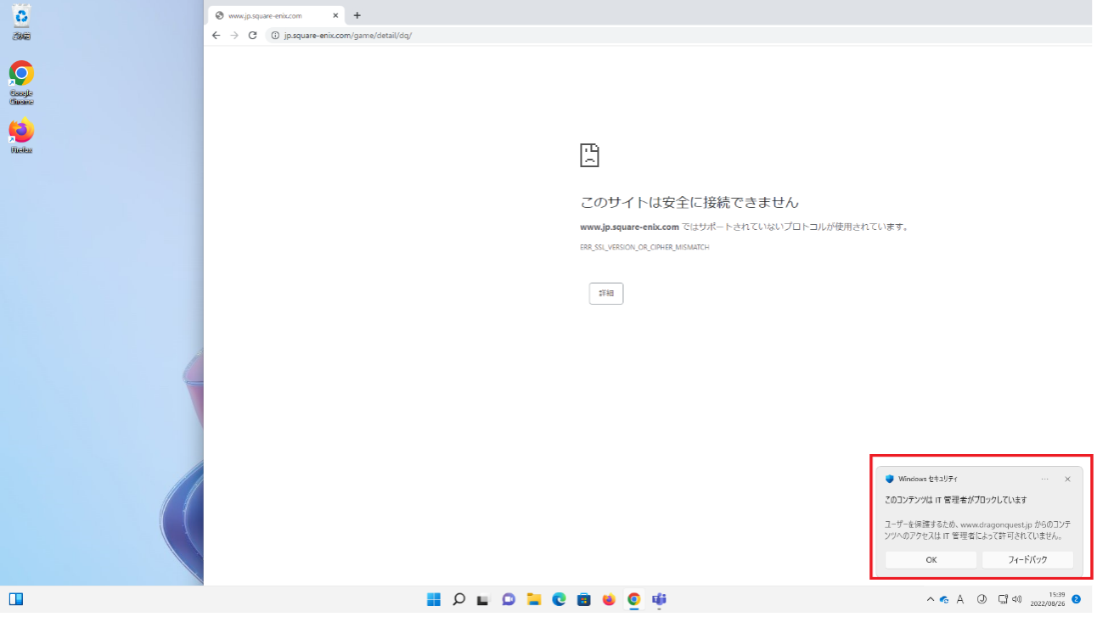Screen dimensions: 1097x617
Task: Launch Firefox from taskbar
Action: click(x=609, y=599)
